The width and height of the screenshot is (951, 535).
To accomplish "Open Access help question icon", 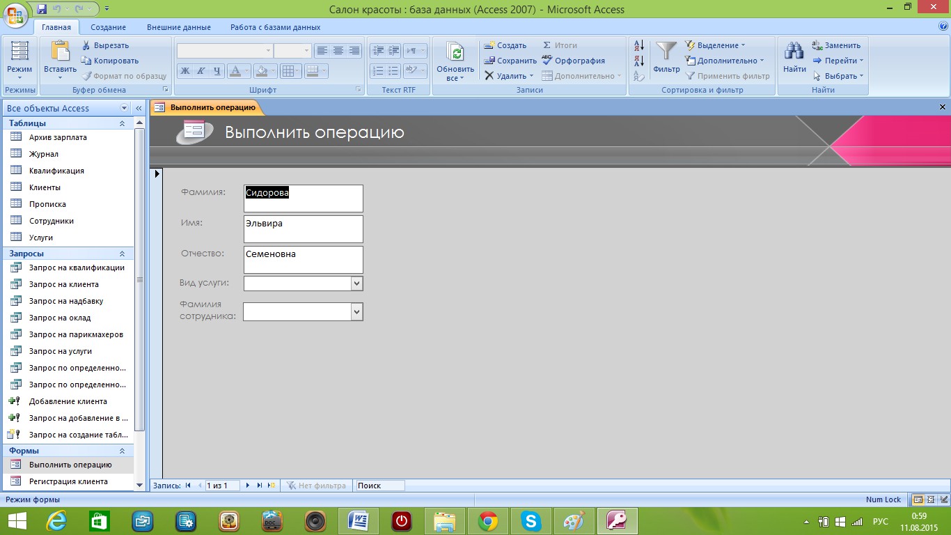I will [943, 26].
